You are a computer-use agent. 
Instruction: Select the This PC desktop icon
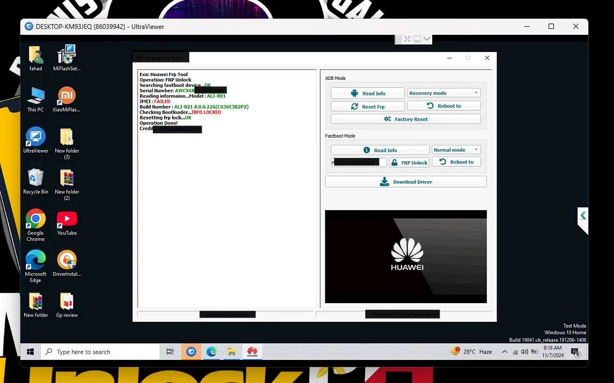pyautogui.click(x=35, y=100)
